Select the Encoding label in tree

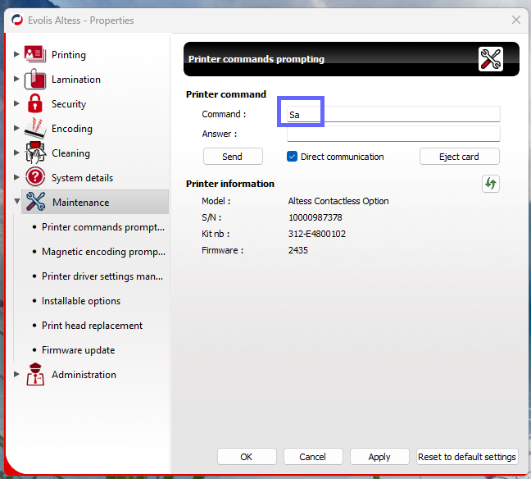[72, 129]
